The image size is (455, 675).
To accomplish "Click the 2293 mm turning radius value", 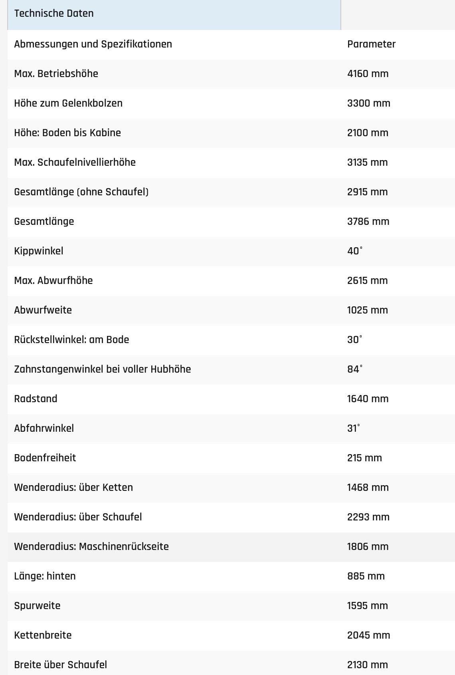I will pos(368,517).
